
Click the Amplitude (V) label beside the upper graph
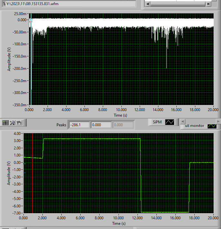(x=9, y=59)
